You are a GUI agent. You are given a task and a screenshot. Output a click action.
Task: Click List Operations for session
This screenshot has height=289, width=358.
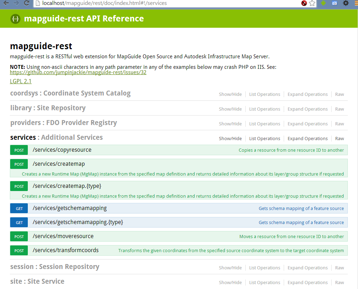pyautogui.click(x=265, y=268)
